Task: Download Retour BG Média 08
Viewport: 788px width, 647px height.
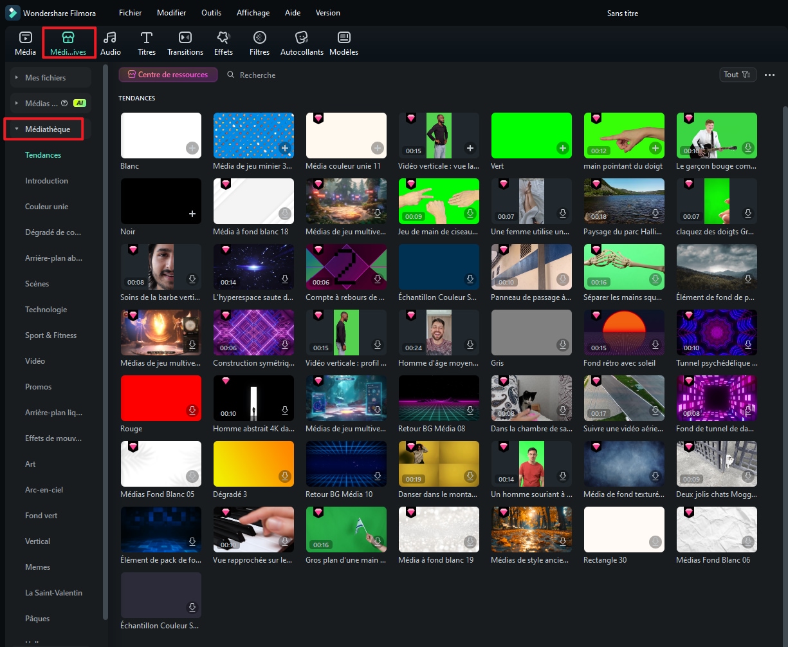Action: [x=470, y=411]
